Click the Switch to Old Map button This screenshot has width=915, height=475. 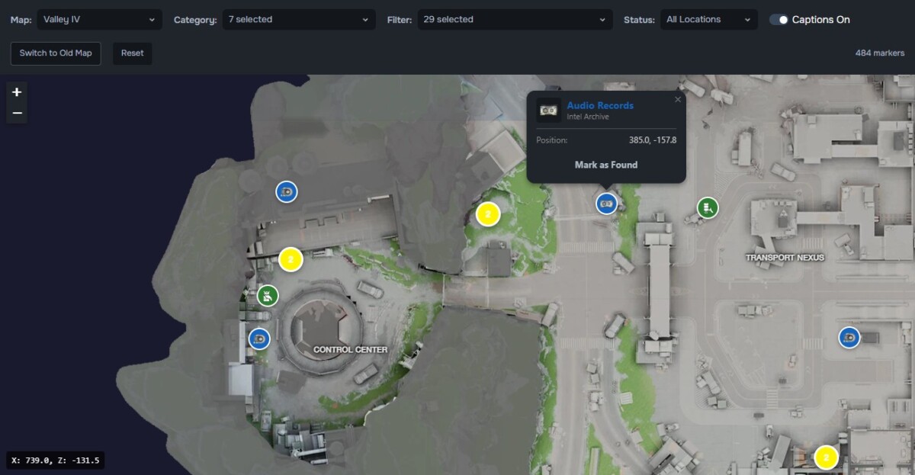[56, 53]
